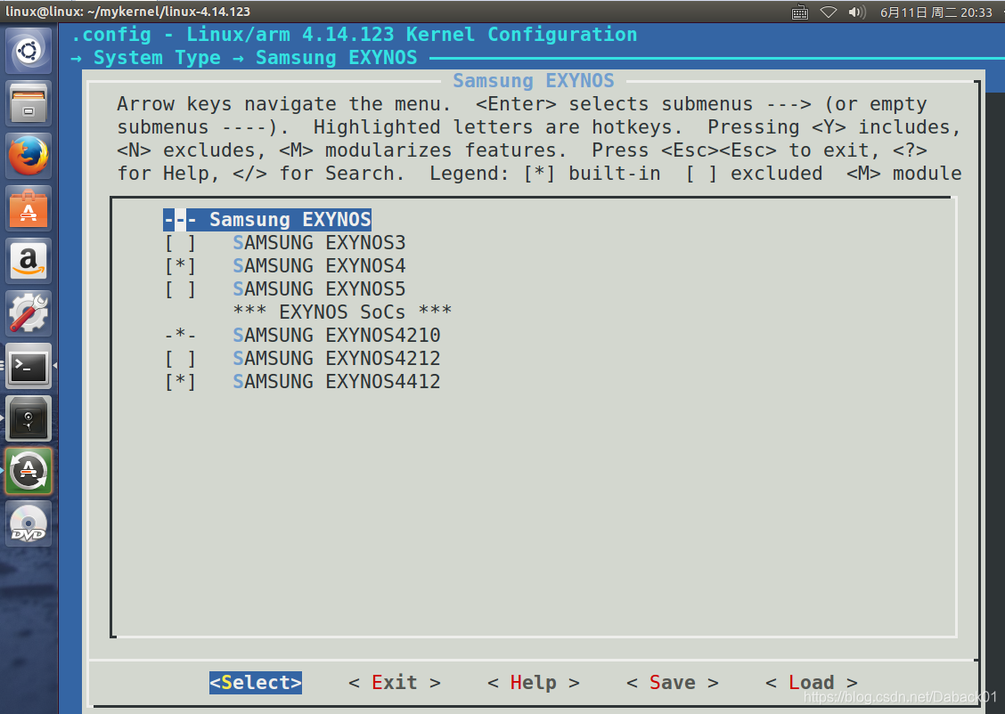Screen dimensions: 1005x714
Task: Open the Ubuntu dash search icon
Action: tap(29, 51)
